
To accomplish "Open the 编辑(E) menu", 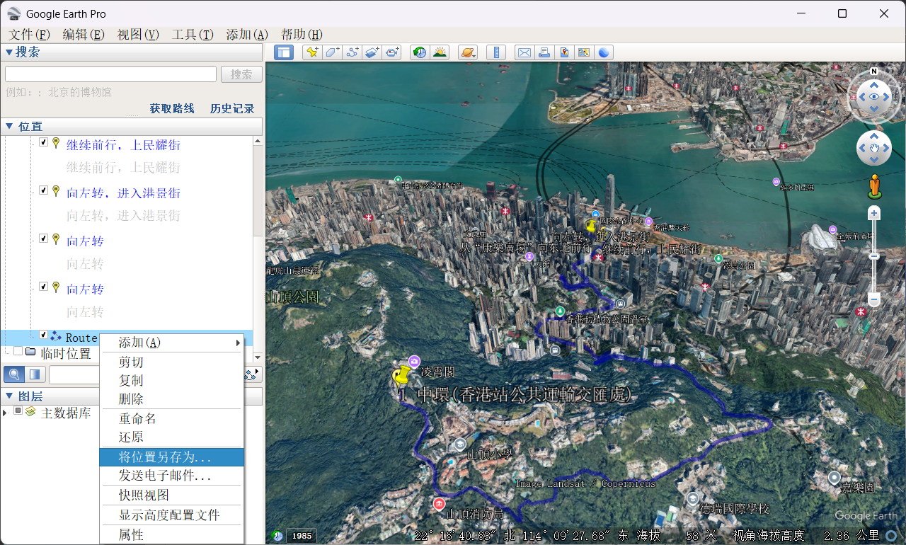I will point(84,34).
